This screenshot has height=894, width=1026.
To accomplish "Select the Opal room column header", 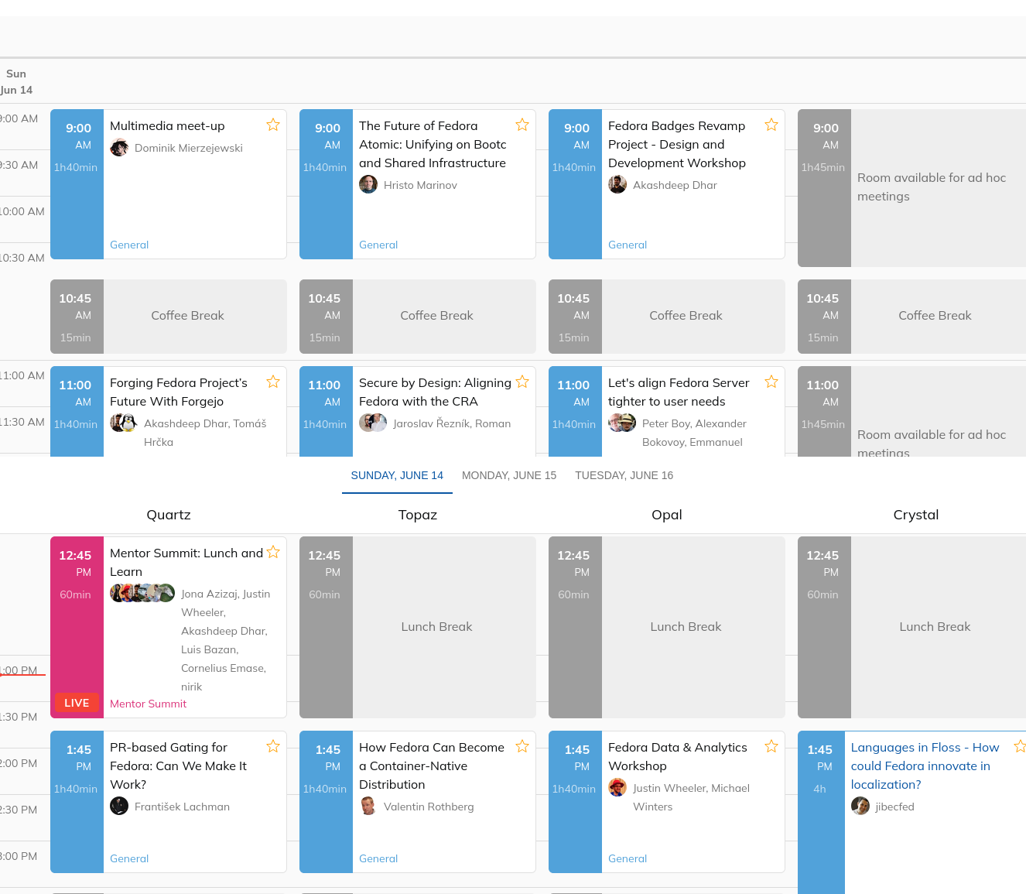I will 667,515.
